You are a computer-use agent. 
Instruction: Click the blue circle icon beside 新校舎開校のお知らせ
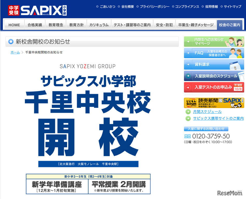pyautogui.click(x=11, y=42)
